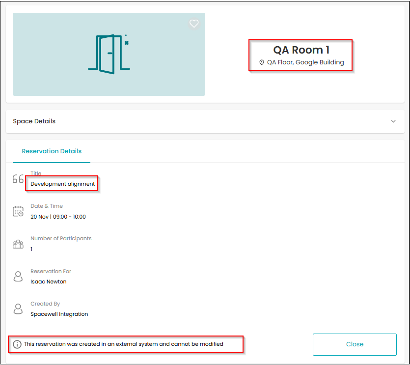410x365 pixels.
Task: Click the Created By person icon
Action: pos(18,309)
